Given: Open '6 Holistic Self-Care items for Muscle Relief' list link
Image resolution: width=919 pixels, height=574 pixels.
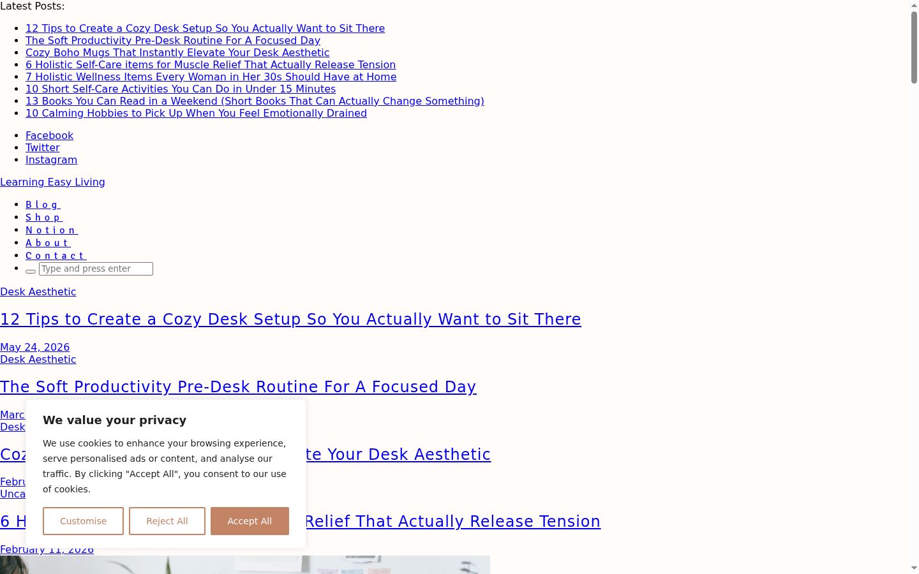Looking at the screenshot, I should [x=211, y=64].
